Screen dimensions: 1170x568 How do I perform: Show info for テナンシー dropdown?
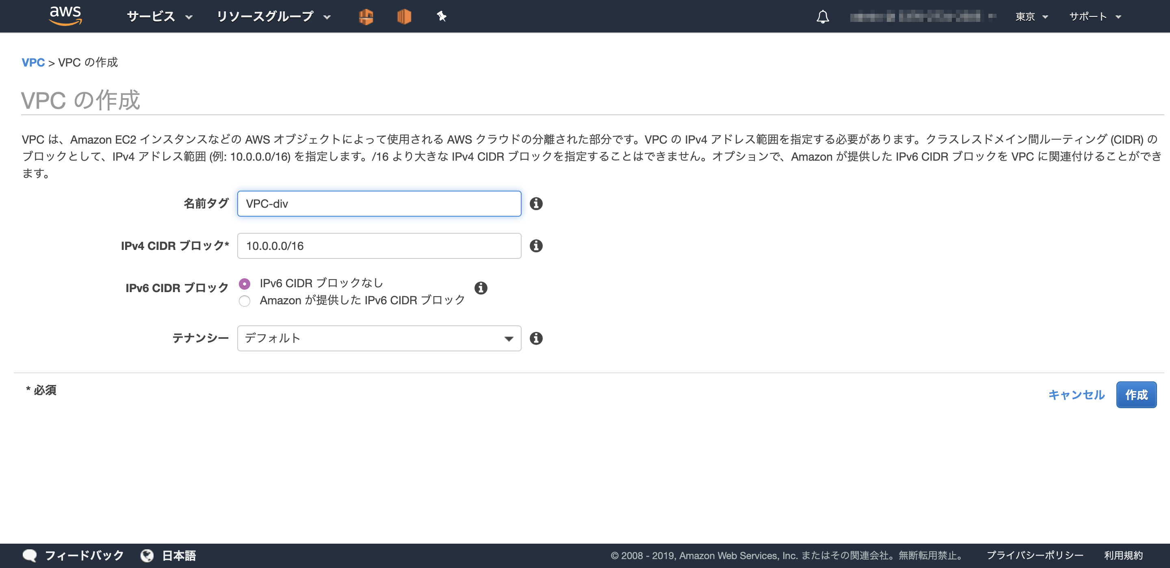click(x=536, y=338)
